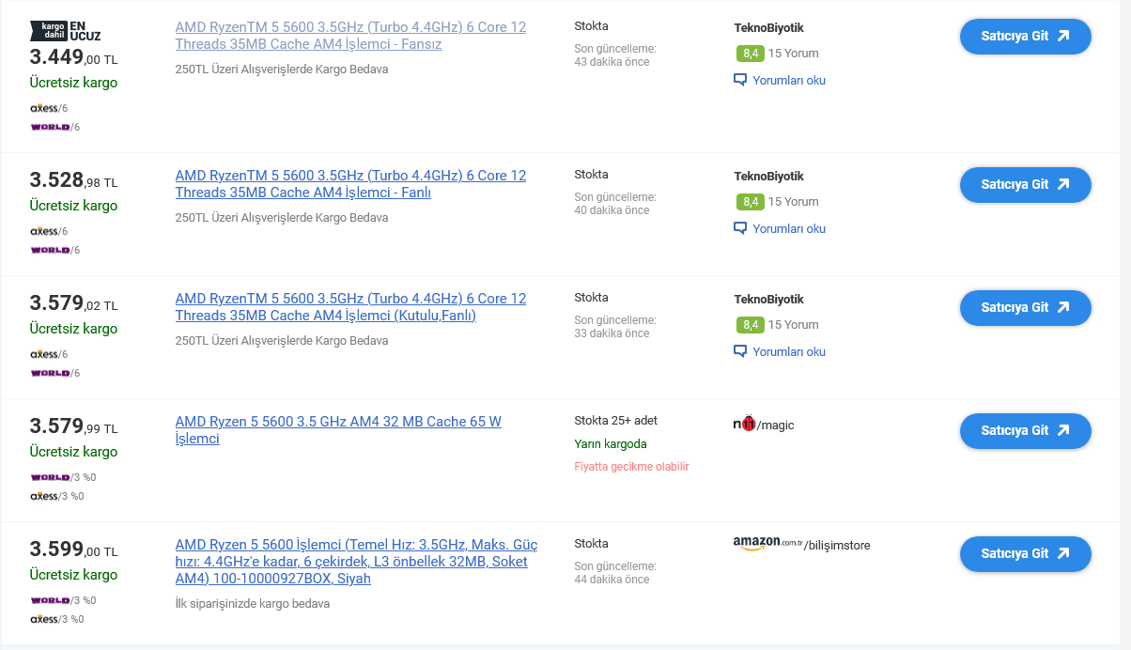The image size is (1131, 650).
Task: Click '43 dakika önce' update time
Action: tap(612, 62)
